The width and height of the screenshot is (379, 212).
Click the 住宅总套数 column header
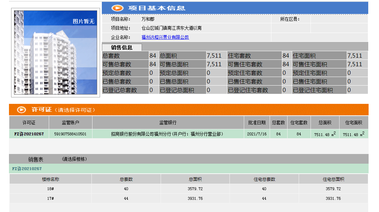tap(264, 179)
